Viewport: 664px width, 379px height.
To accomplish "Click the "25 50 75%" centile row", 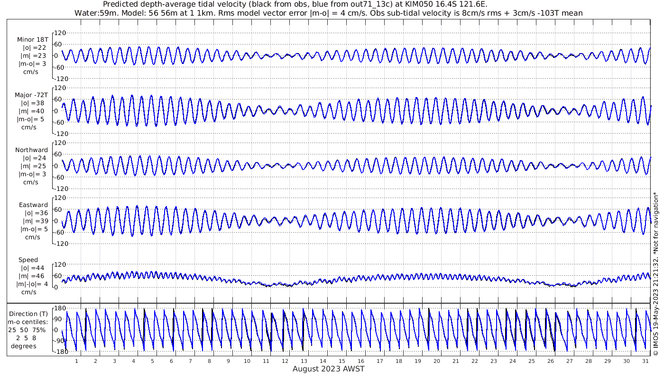I will pyautogui.click(x=27, y=330).
